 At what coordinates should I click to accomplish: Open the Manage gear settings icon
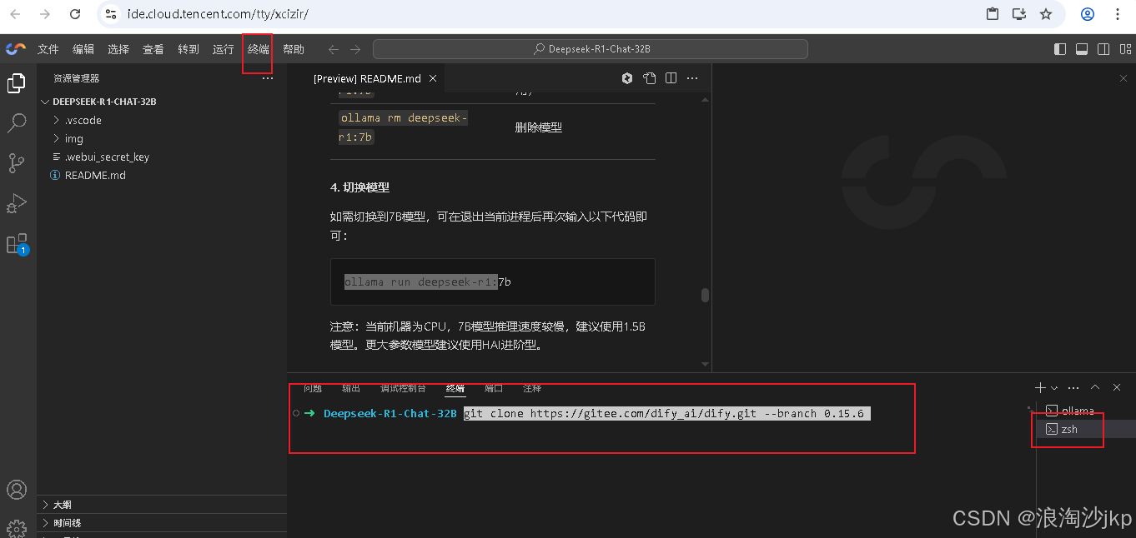(16, 528)
